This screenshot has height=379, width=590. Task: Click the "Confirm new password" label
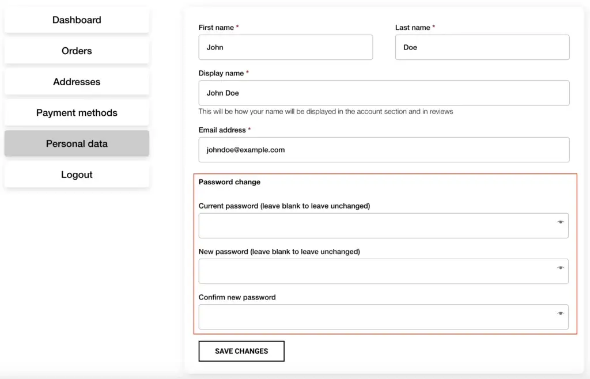tap(237, 297)
